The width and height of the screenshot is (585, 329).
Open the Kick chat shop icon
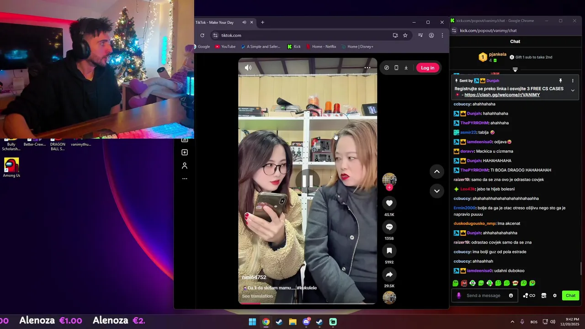pos(544,296)
